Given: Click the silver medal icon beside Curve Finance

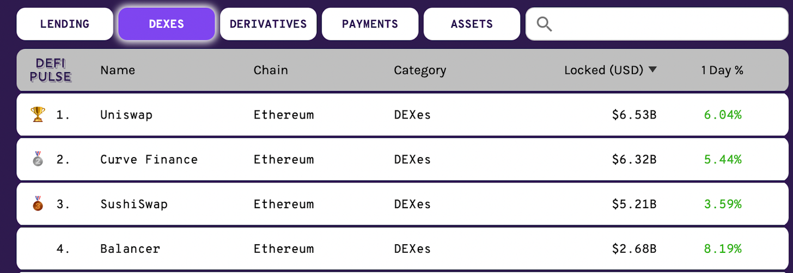Looking at the screenshot, I should pos(38,159).
